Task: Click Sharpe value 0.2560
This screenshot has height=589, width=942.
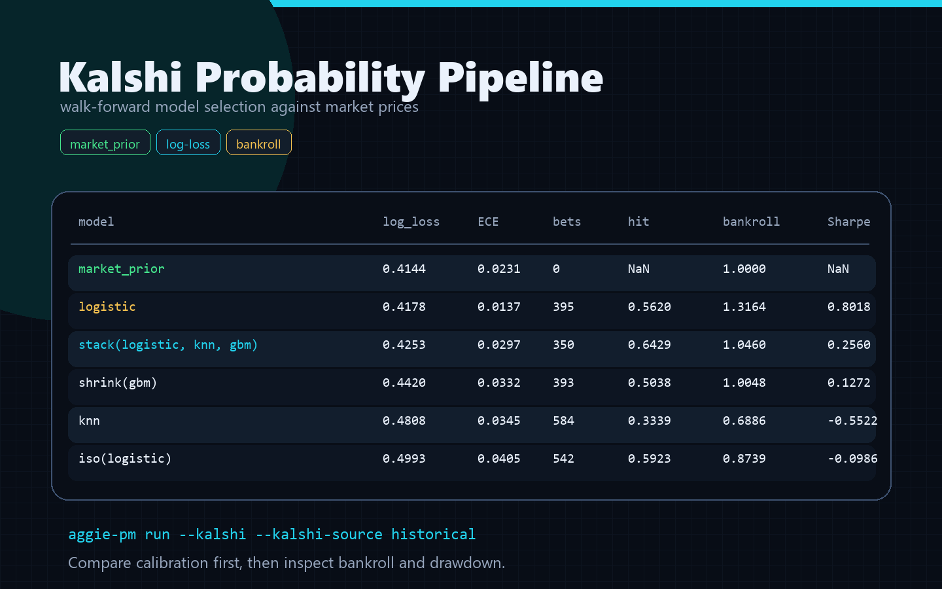Action: tap(849, 345)
